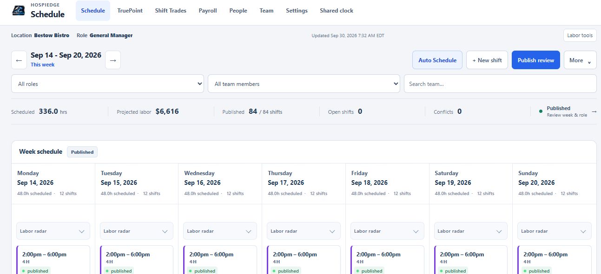Open Tuesday's 2:00pm – 6:00pm shift card

137,260
